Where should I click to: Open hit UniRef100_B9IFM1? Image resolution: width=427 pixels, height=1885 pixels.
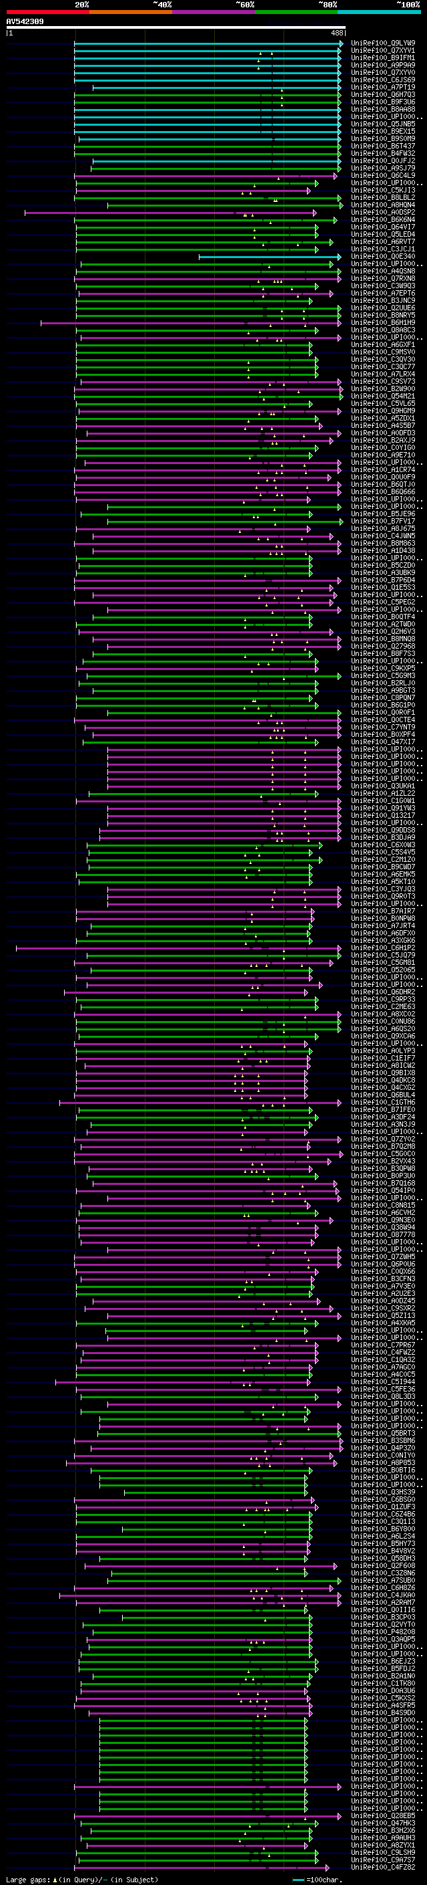click(x=383, y=58)
